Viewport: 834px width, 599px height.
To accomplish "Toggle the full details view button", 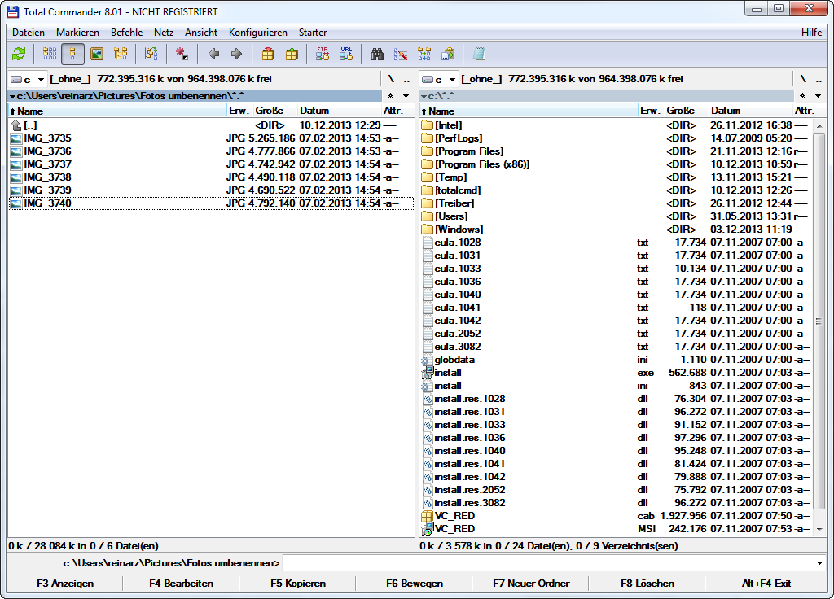I will 73,55.
